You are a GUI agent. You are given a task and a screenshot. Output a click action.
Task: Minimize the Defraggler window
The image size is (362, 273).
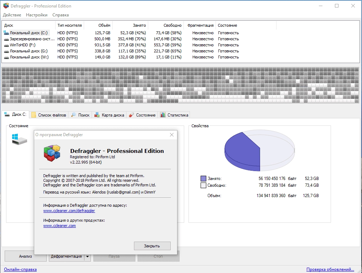click(x=320, y=6)
